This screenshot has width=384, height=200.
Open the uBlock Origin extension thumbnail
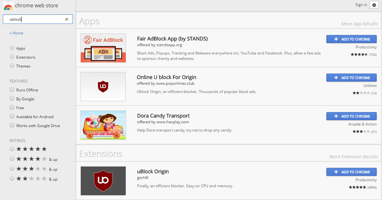coord(103,181)
